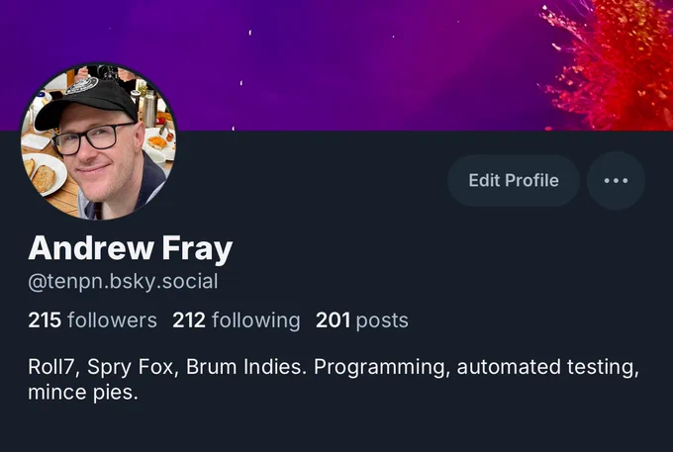View the 215 followers list
This screenshot has height=452, width=673.
(92, 320)
